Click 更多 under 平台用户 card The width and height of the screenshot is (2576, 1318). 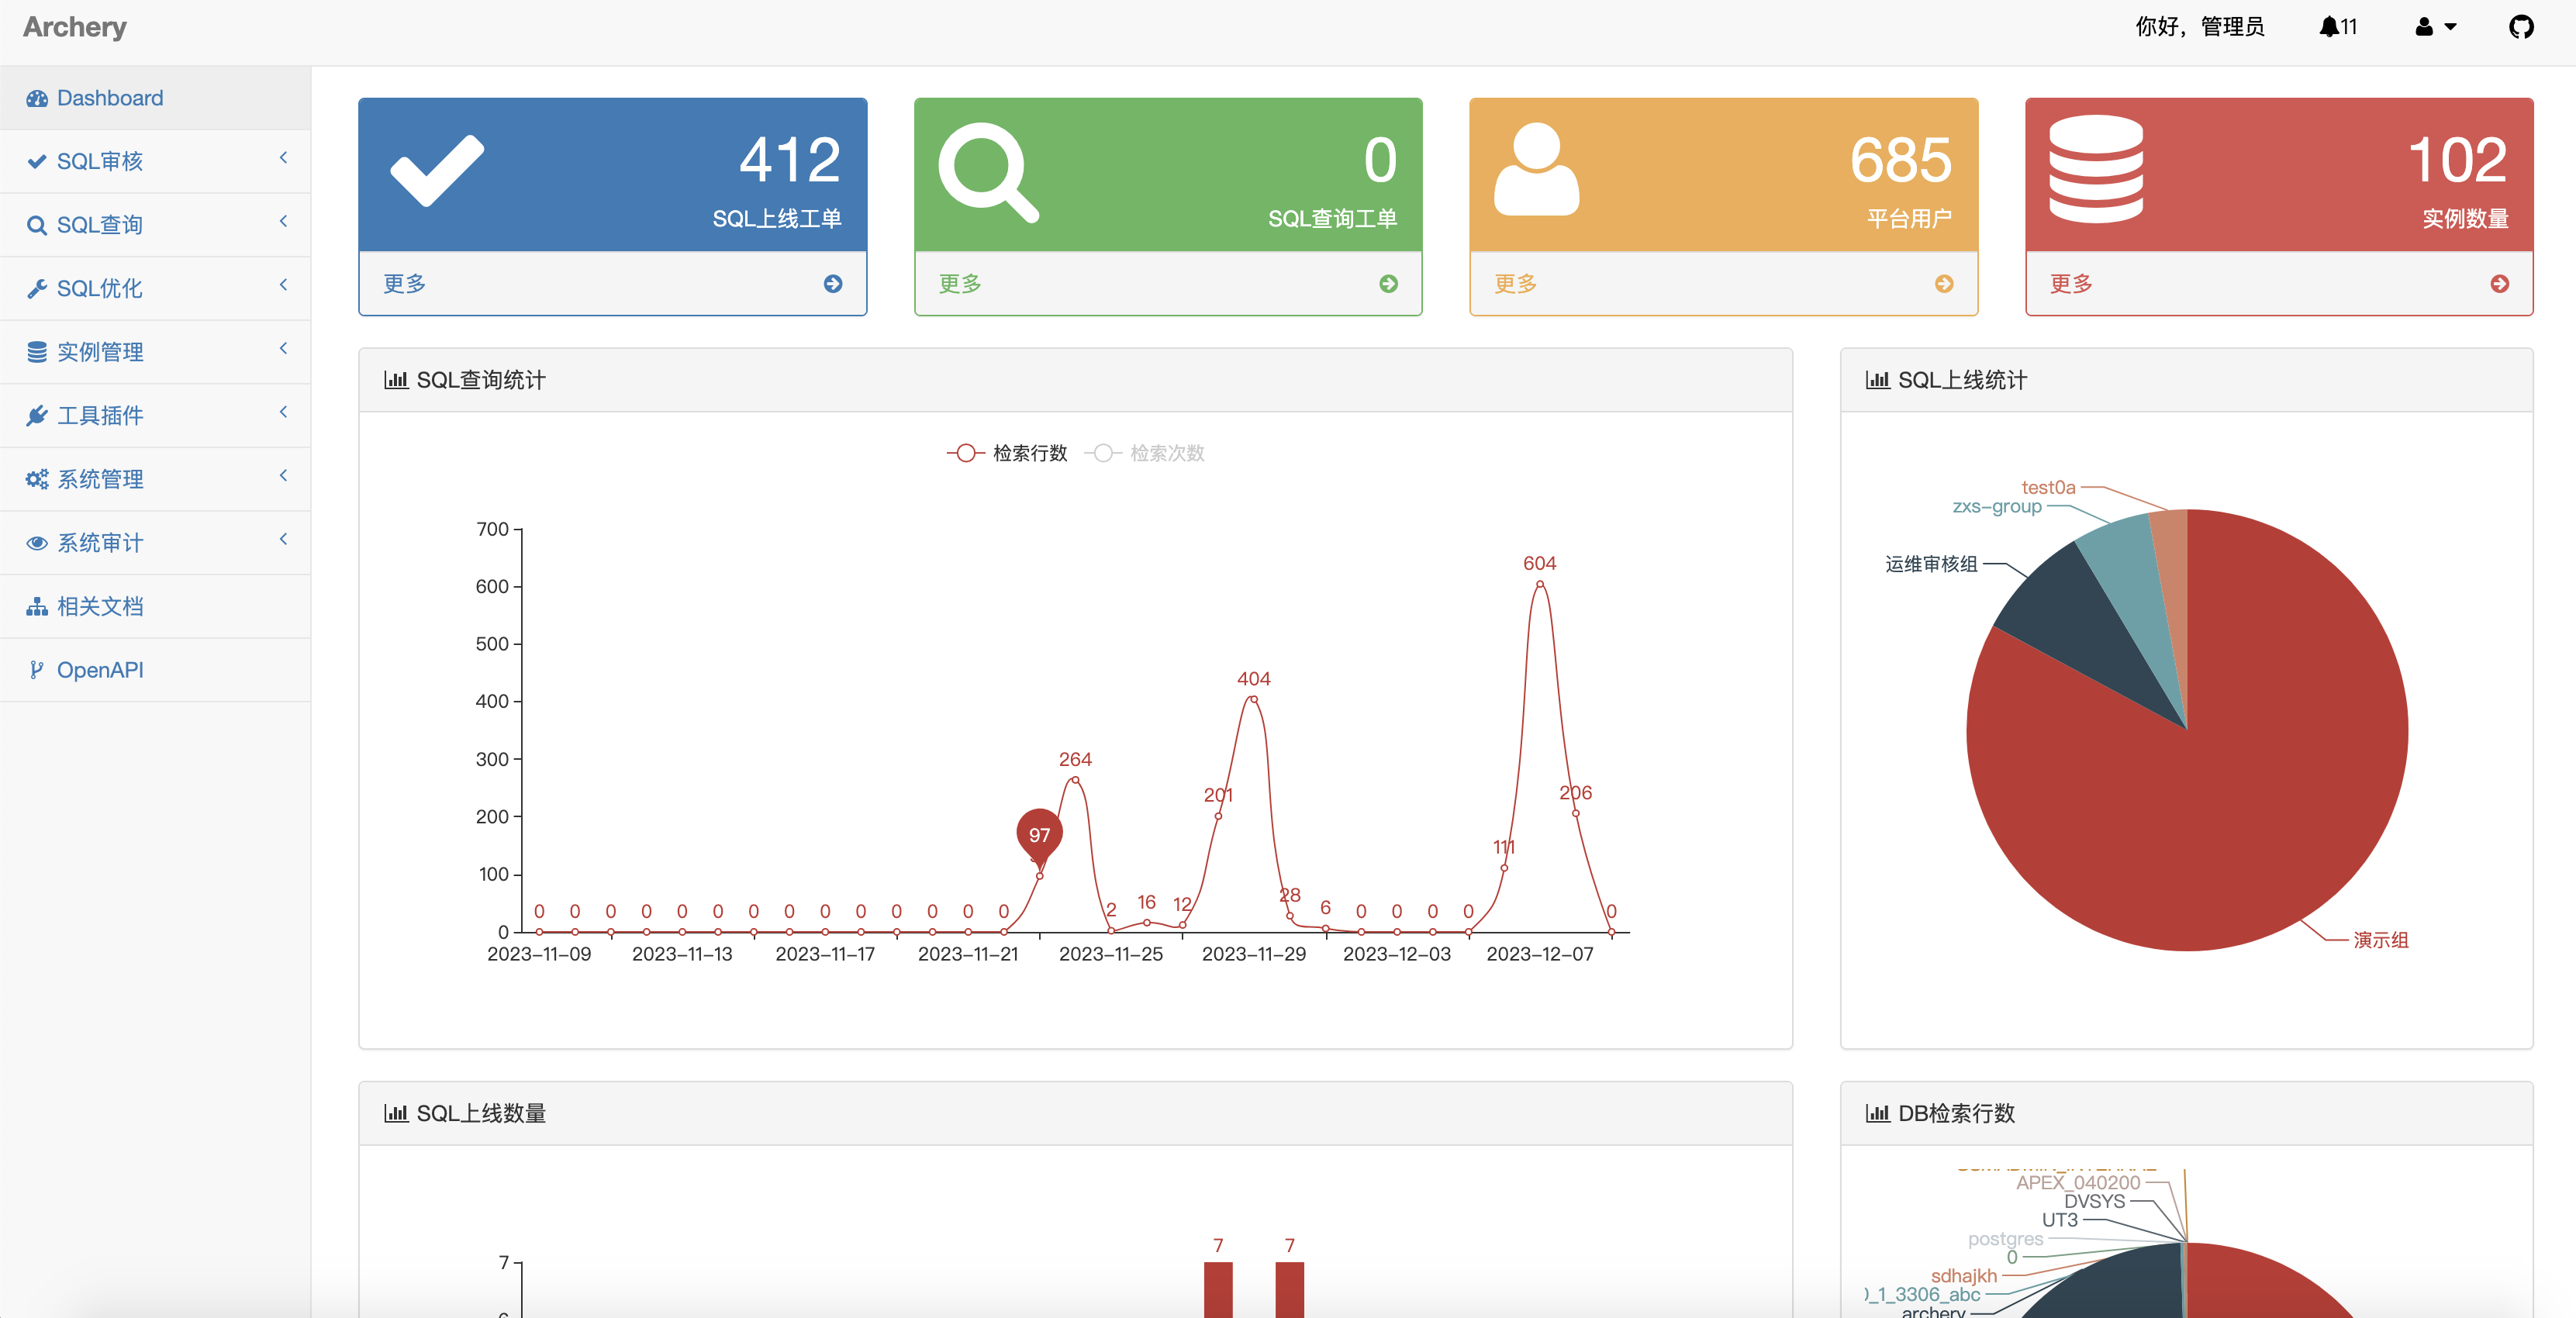coord(1516,284)
